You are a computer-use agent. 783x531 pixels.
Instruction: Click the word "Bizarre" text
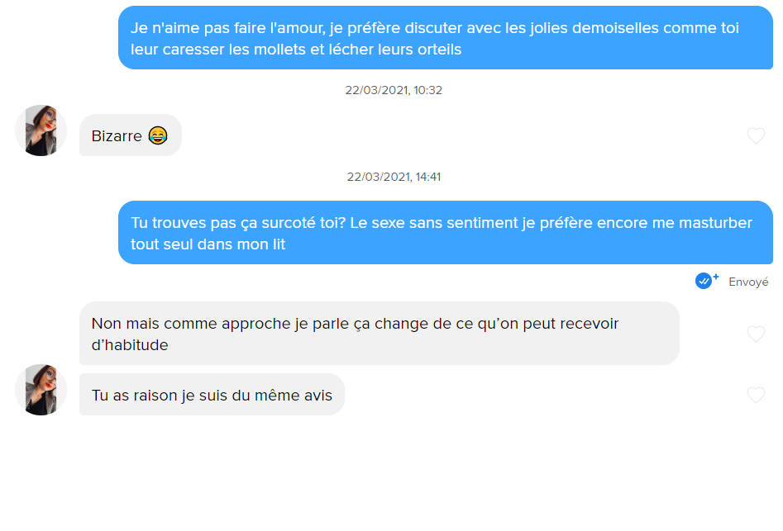pos(117,135)
